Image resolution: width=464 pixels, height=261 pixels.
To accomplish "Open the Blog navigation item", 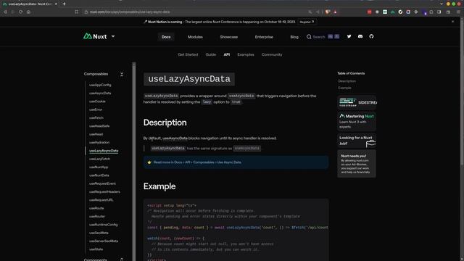I will point(294,37).
